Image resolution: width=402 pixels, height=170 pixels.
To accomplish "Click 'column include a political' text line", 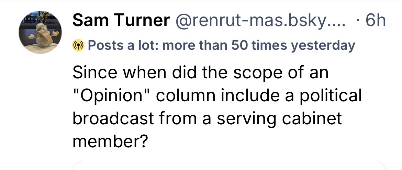I will pyautogui.click(x=259, y=95).
